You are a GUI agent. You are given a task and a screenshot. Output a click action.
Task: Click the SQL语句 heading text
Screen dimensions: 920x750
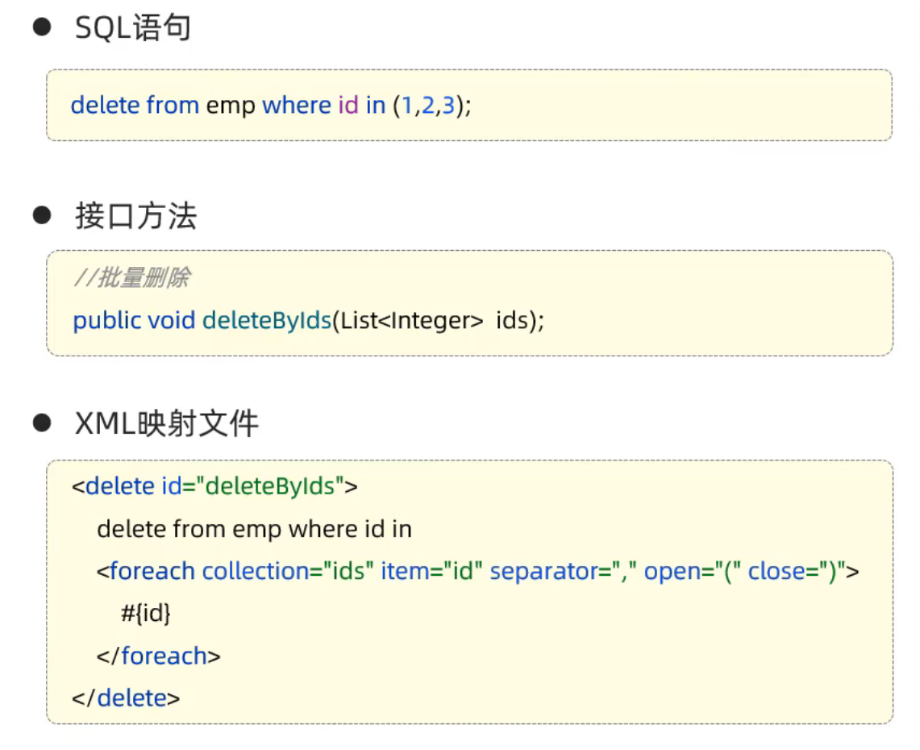(x=133, y=29)
